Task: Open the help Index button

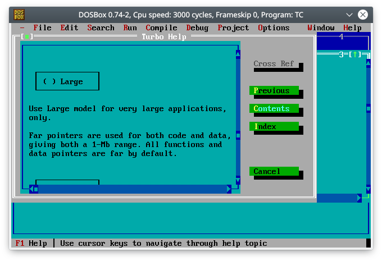Action: [274, 126]
